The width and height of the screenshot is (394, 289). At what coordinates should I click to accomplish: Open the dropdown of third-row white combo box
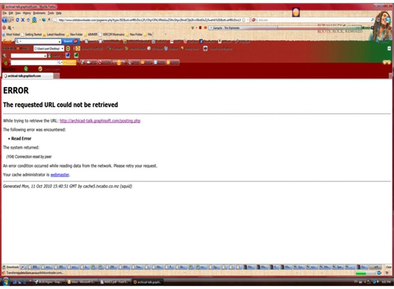(x=45, y=56)
